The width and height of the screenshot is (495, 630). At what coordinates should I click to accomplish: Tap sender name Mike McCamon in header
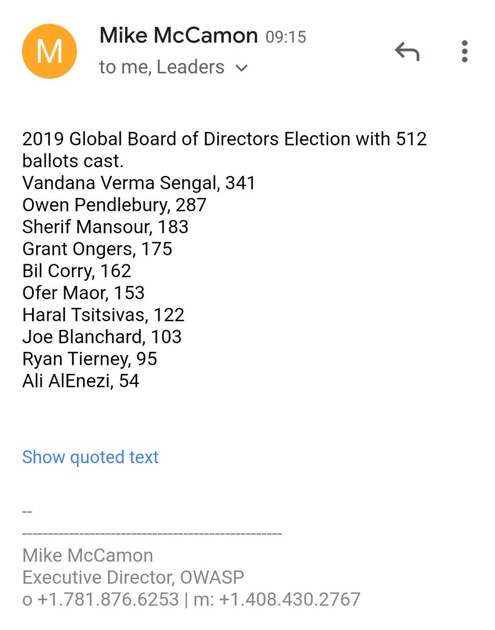coord(178,36)
